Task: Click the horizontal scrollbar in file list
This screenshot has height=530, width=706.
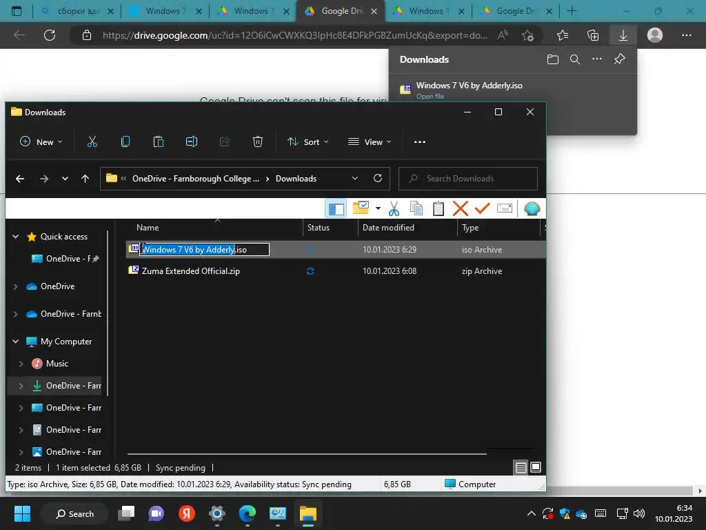Action: click(307, 454)
